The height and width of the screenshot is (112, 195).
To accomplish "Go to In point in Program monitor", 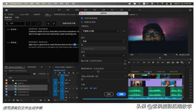I will [x=144, y=62].
